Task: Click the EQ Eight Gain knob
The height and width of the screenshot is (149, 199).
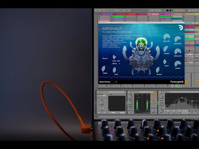Action: (162, 103)
